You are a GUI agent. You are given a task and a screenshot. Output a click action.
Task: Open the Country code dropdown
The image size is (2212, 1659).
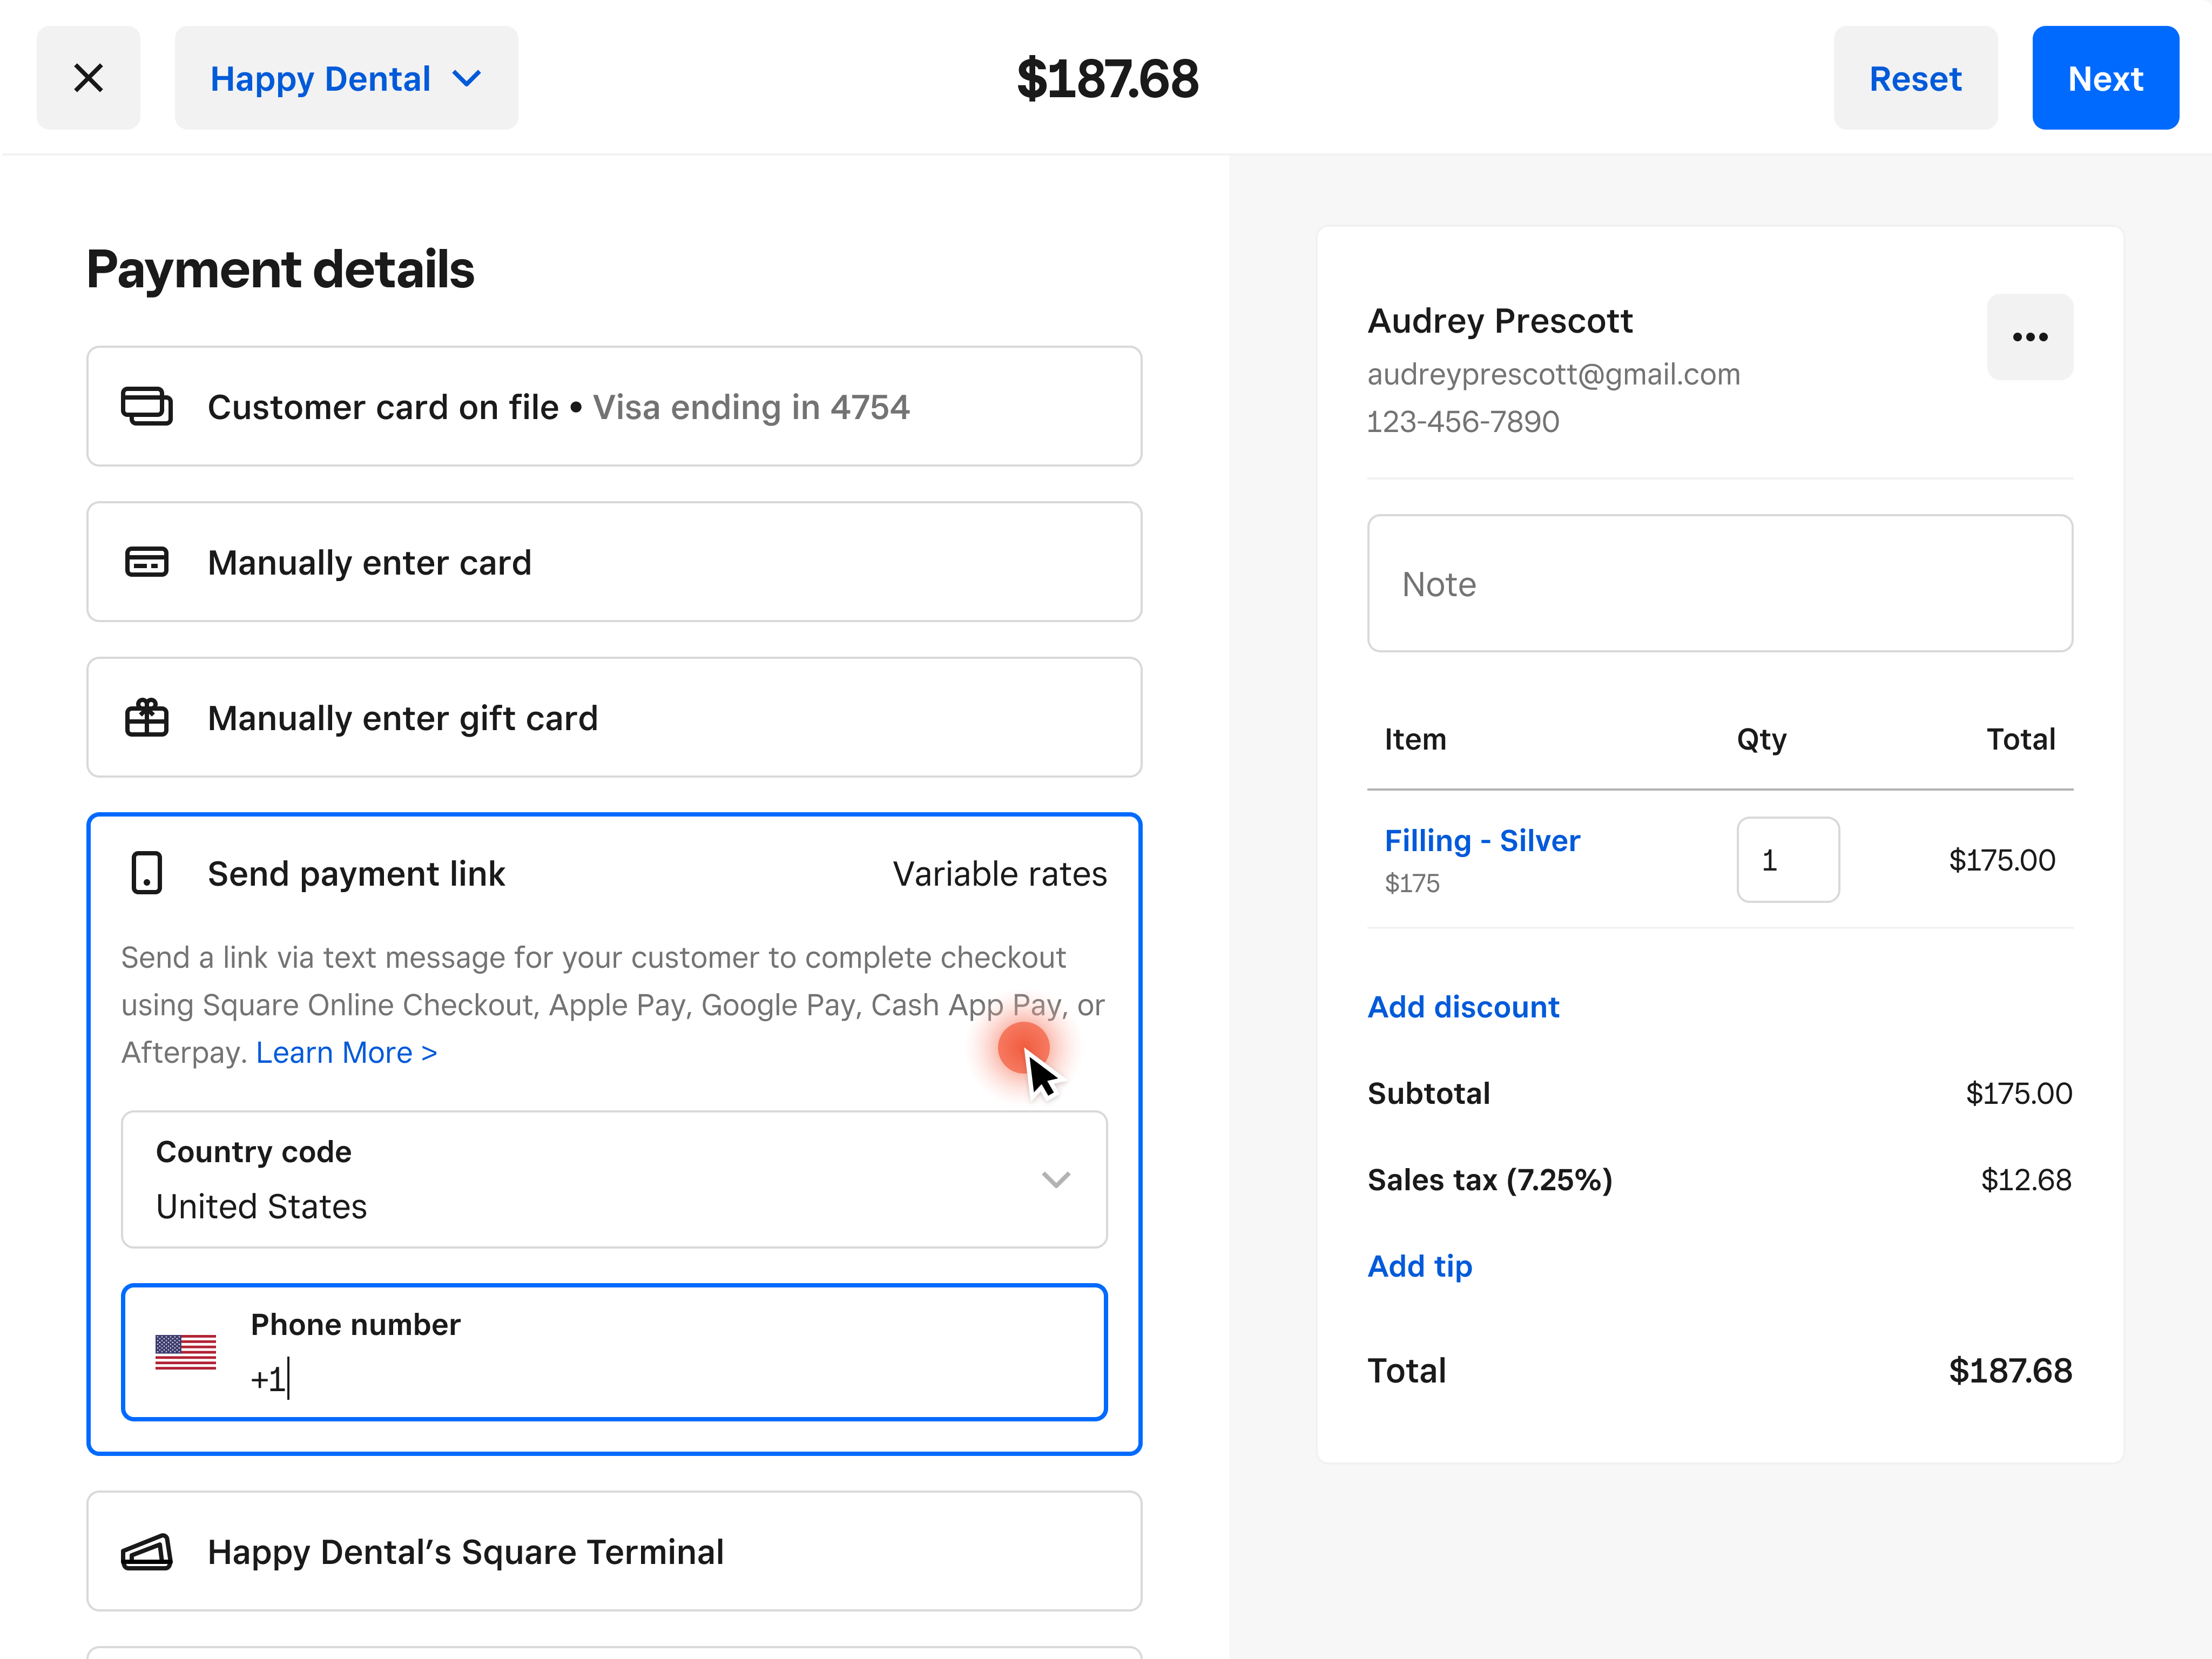coord(613,1180)
